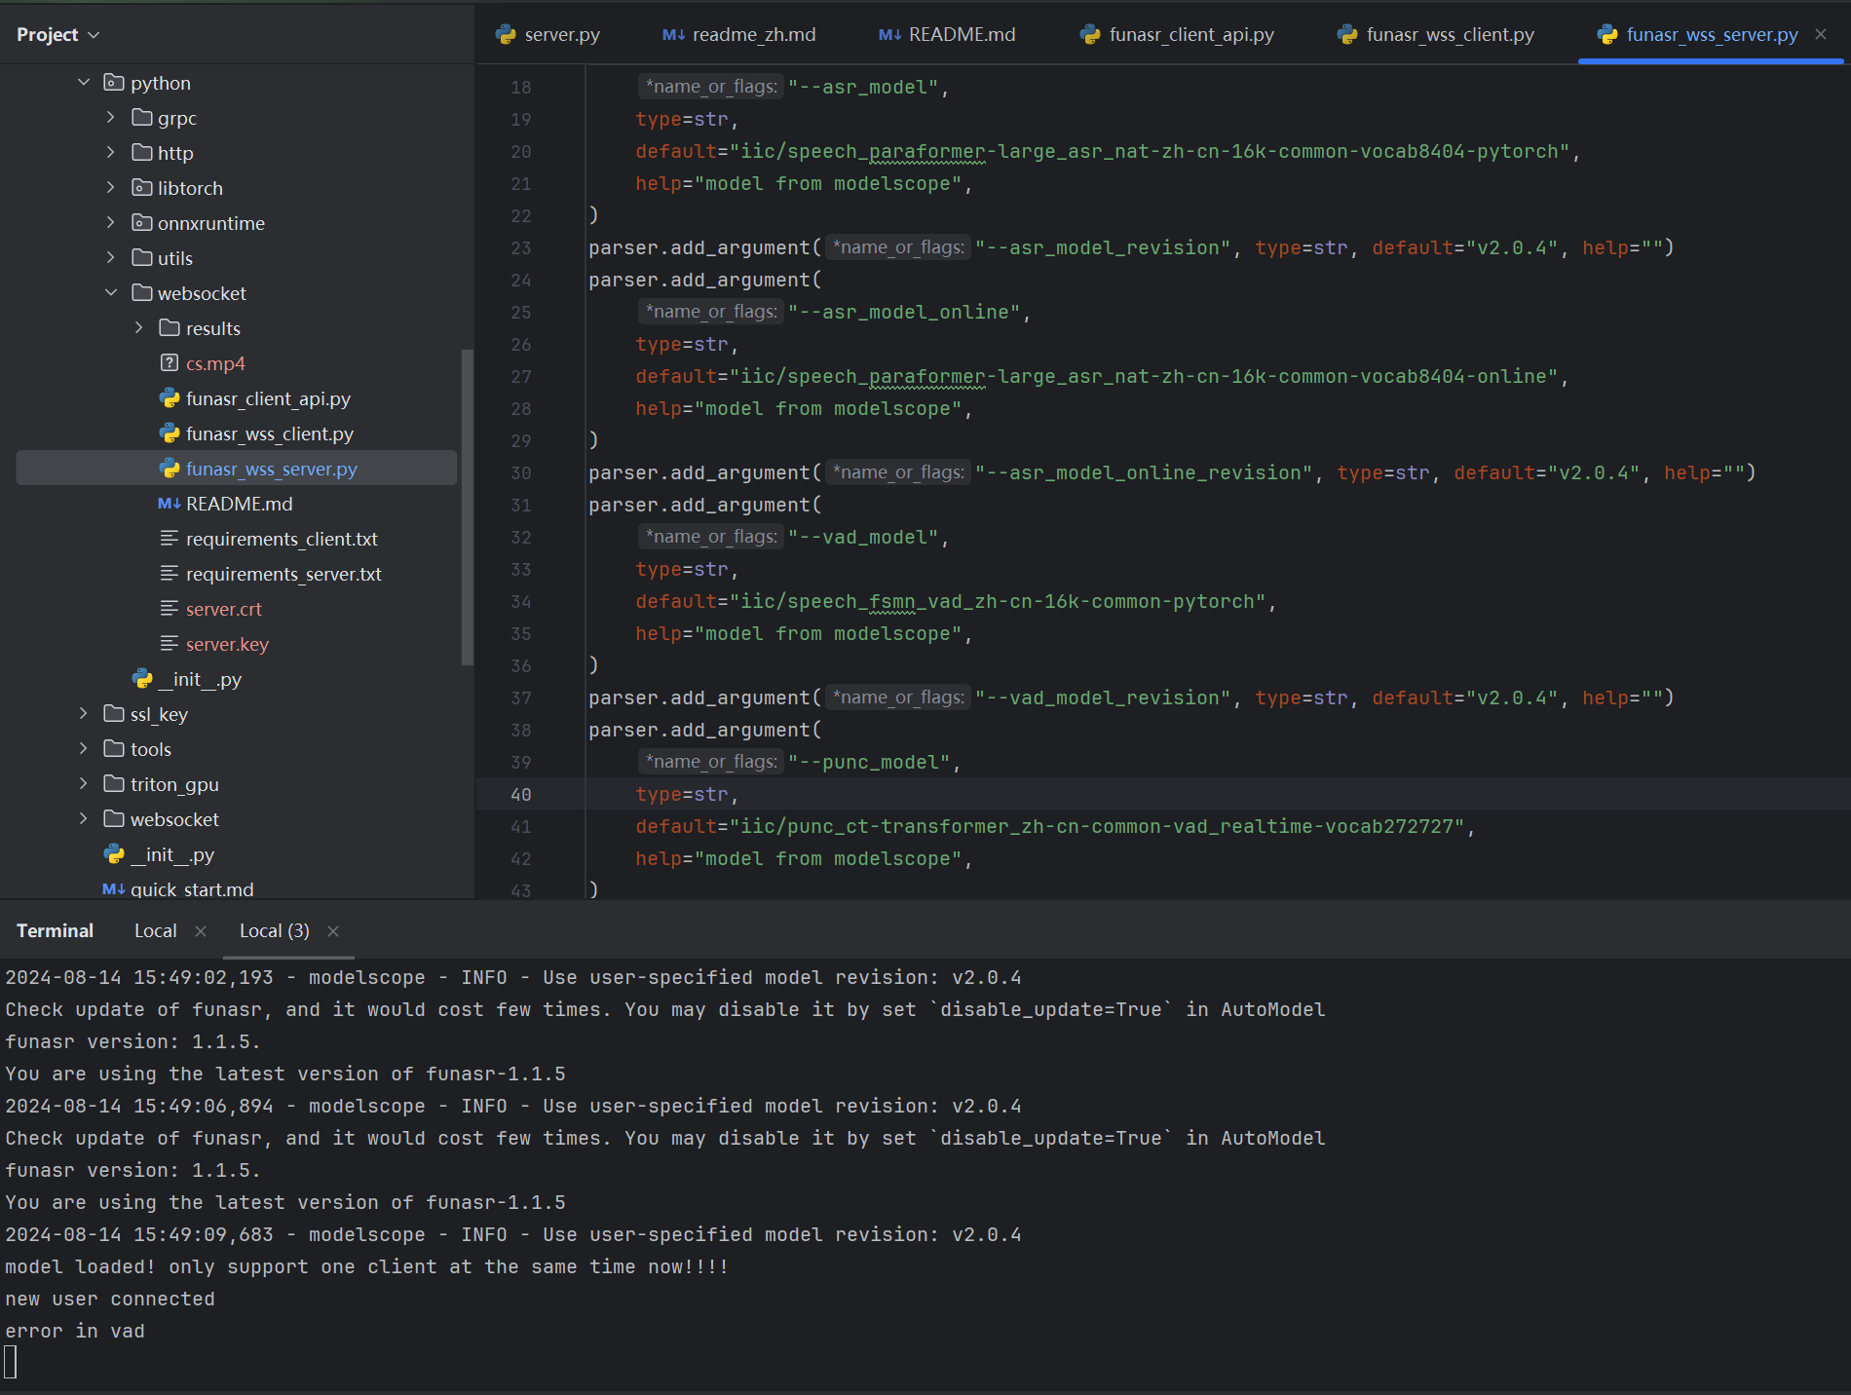Screen dimensions: 1851x1395
Task: Click the Markdown icon of README.md in tree
Action: [x=170, y=504]
